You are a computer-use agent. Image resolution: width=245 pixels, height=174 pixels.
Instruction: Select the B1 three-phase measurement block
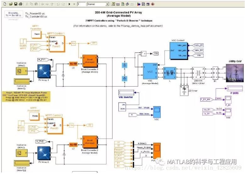tap(215, 73)
